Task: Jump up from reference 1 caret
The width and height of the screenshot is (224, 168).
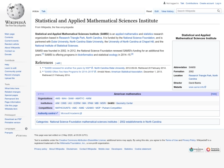Action: 43,68
